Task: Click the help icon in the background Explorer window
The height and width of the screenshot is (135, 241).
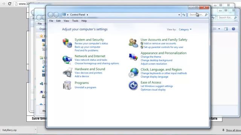Action: 233,29
